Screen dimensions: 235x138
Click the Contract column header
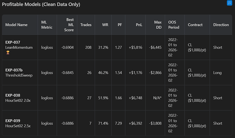click(x=195, y=25)
